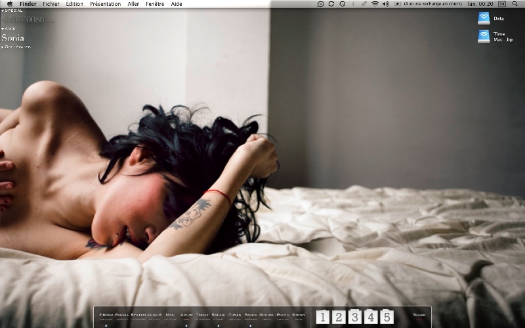Select contact Sonia in buddy list

[x=12, y=37]
